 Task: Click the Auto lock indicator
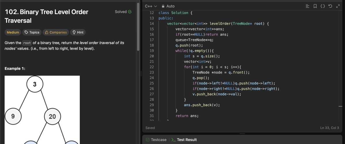tap(168, 6)
